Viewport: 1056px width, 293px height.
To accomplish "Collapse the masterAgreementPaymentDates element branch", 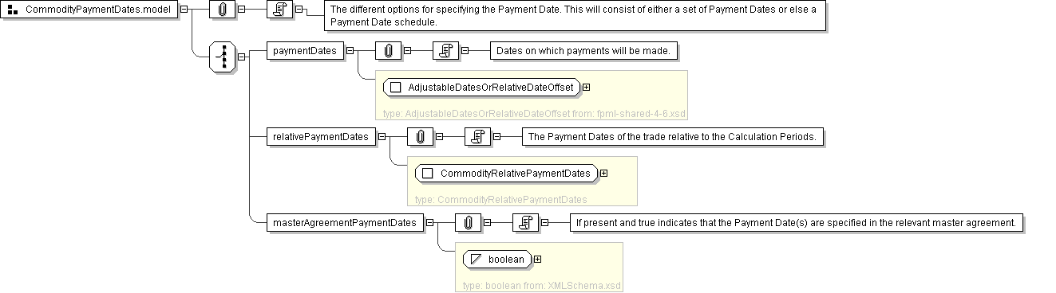I will click(x=429, y=223).
